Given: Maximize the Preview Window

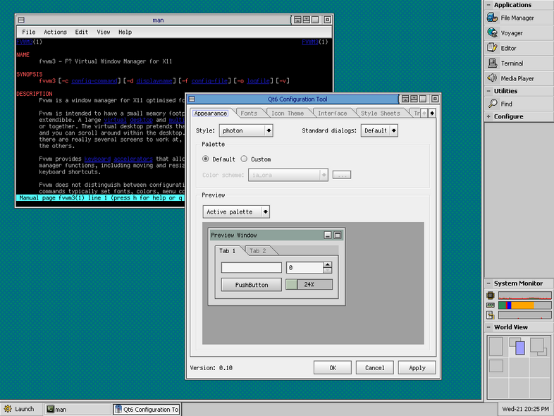Looking at the screenshot, I should (x=338, y=235).
